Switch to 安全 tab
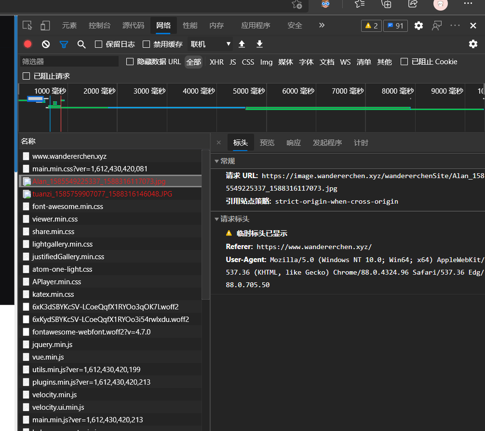The image size is (485, 431). click(x=295, y=26)
